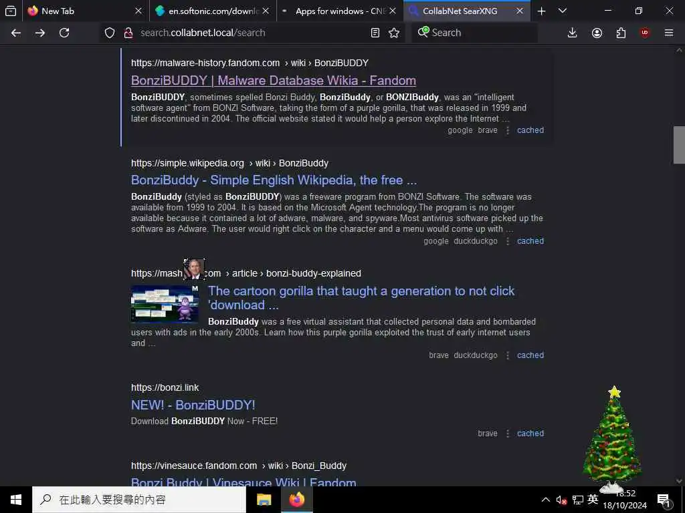Expand options menu beside bonzi.link cached link
This screenshot has width=685, height=513.
(x=508, y=433)
